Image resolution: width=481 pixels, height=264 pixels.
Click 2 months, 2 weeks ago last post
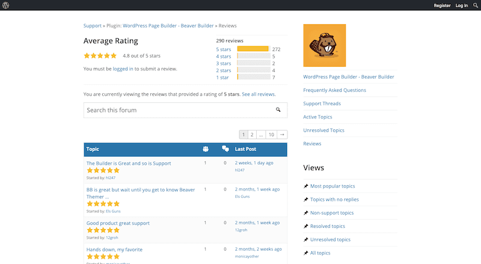click(x=259, y=249)
